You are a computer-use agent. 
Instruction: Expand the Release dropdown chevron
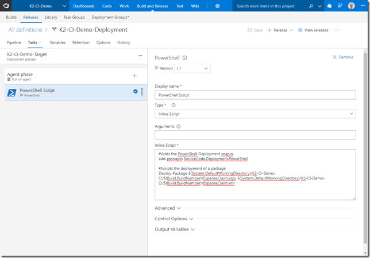click(x=291, y=30)
